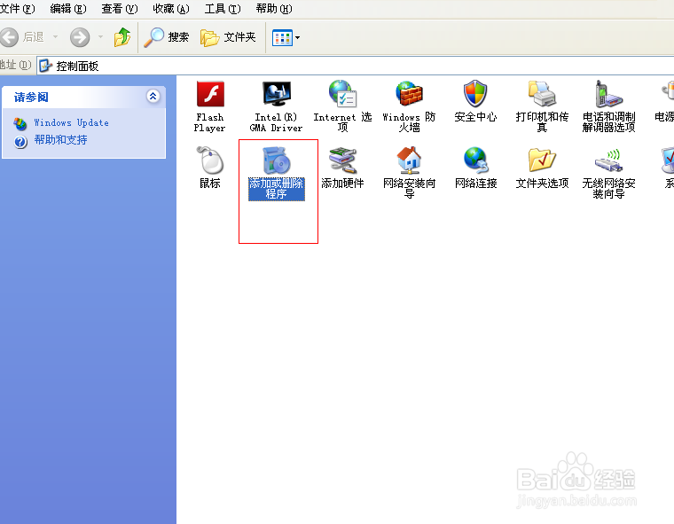Image resolution: width=674 pixels, height=524 pixels.
Task: Open the 工具(T) menu
Action: click(223, 9)
